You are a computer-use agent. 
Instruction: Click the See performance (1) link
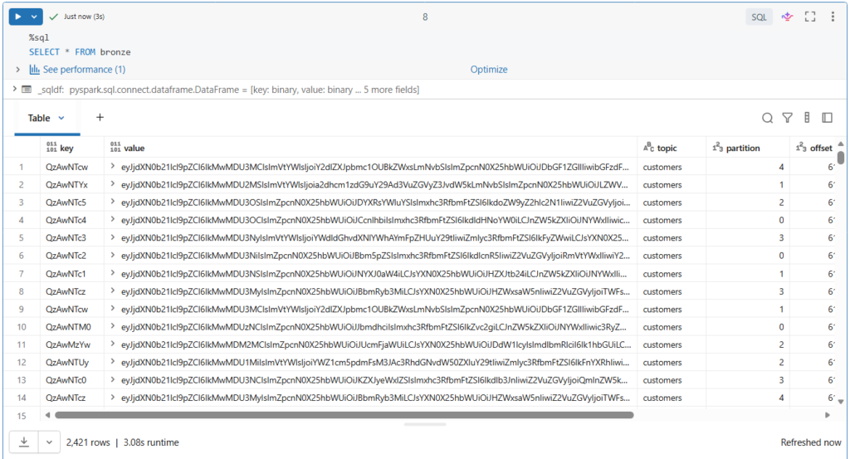[84, 70]
